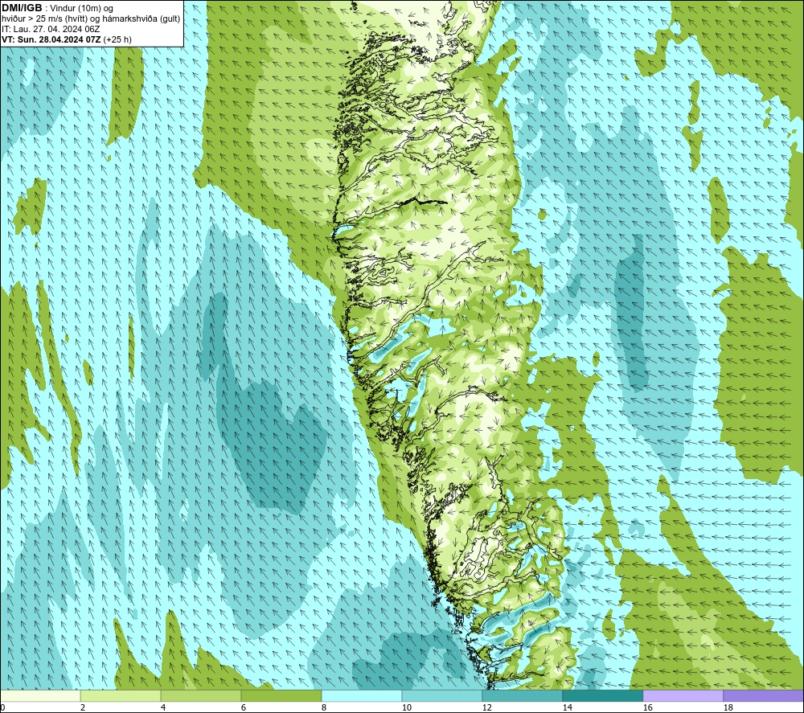Click the legend scale label '10'
804x713 pixels.
407,708
